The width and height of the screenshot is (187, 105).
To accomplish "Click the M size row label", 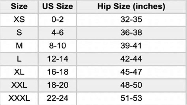I will click(19, 46).
